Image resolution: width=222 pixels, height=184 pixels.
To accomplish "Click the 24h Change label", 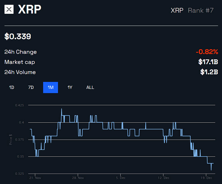I will [21, 52].
